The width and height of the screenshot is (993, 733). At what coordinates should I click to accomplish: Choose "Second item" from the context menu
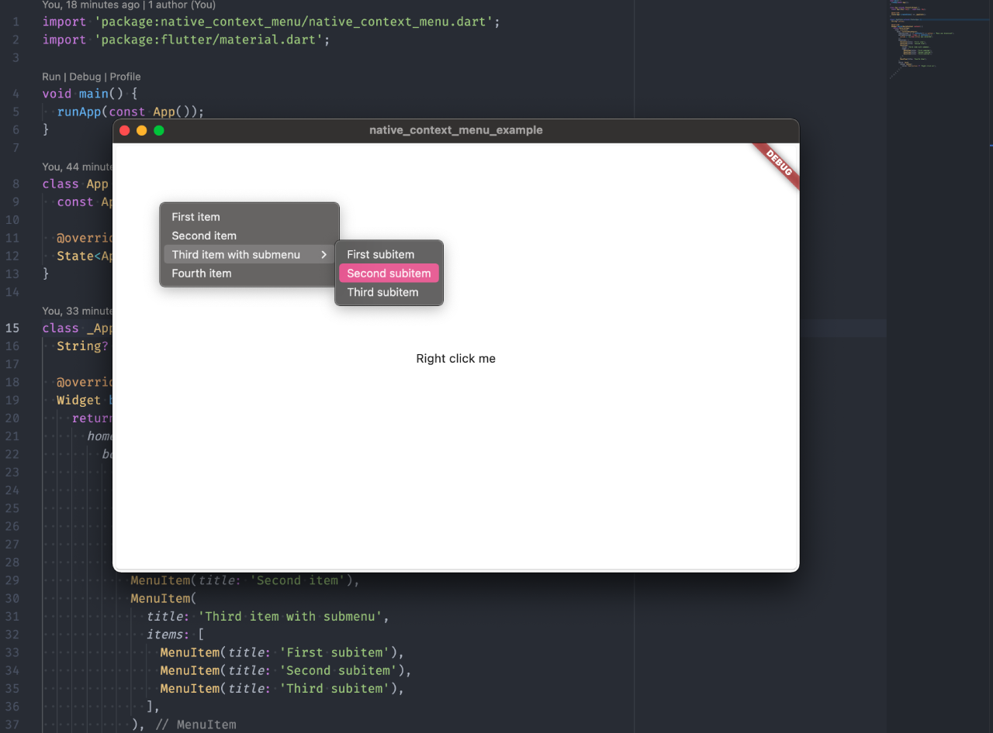[x=204, y=236]
